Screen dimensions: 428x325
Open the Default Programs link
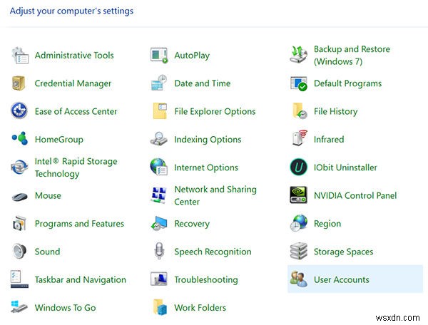[348, 83]
